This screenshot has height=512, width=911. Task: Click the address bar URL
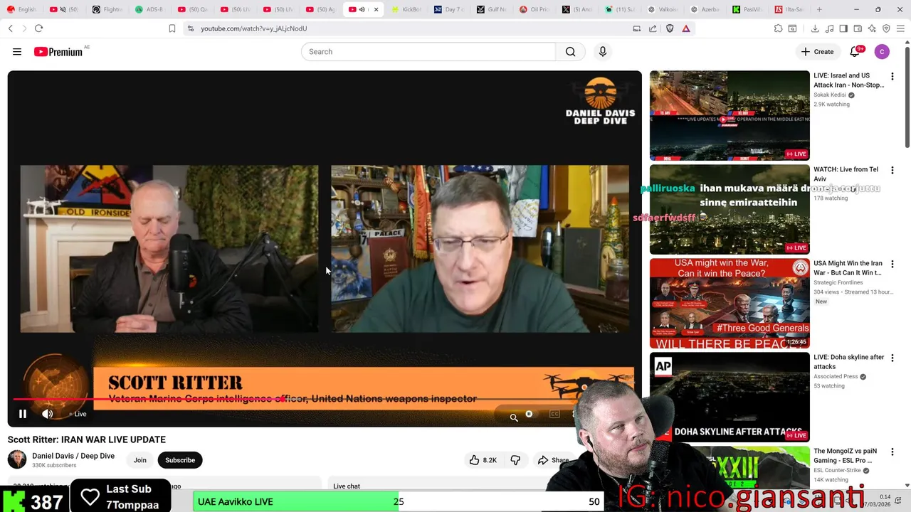point(253,28)
